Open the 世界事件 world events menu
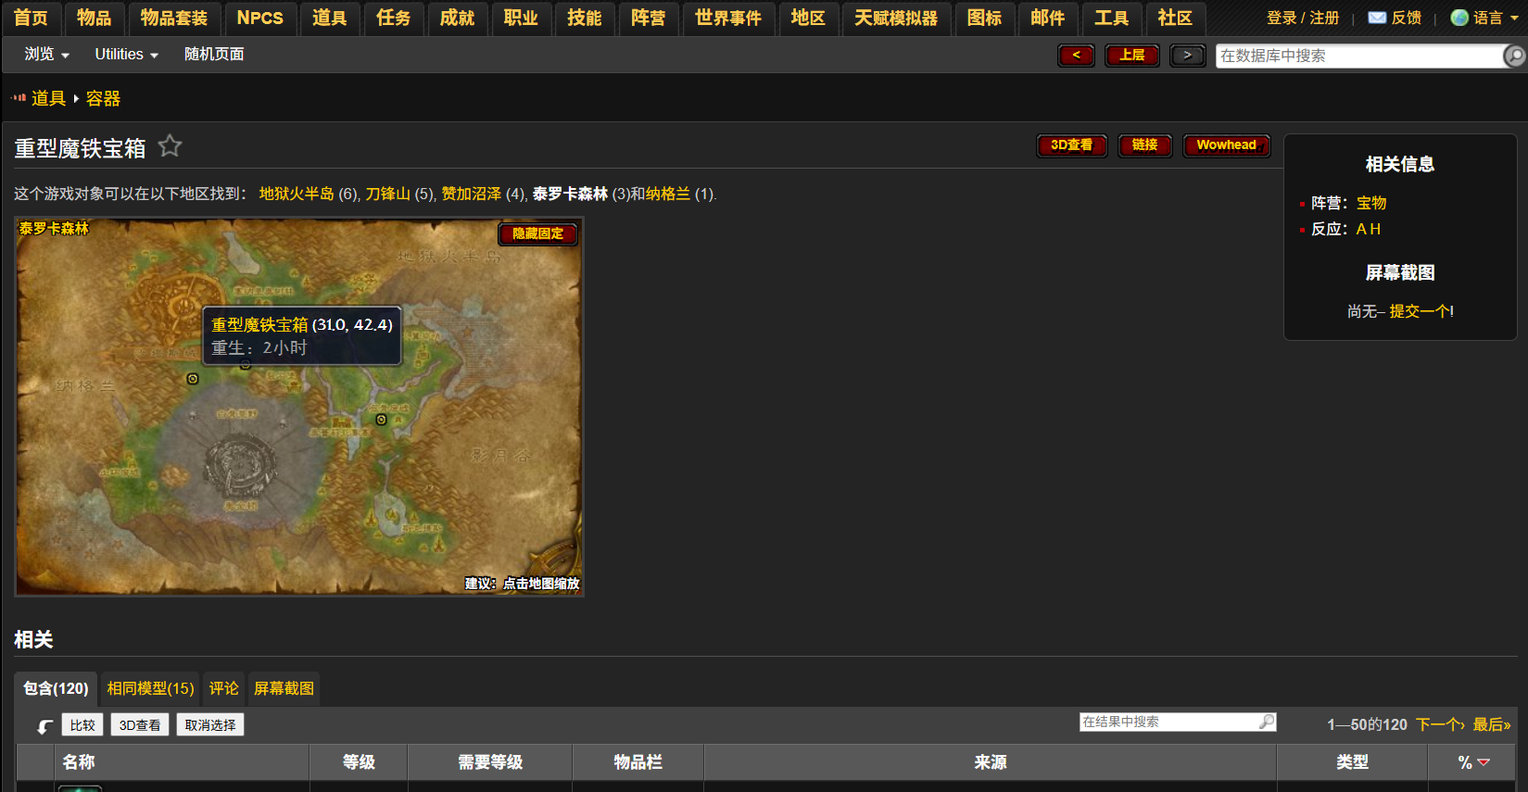Image resolution: width=1528 pixels, height=792 pixels. pos(728,18)
